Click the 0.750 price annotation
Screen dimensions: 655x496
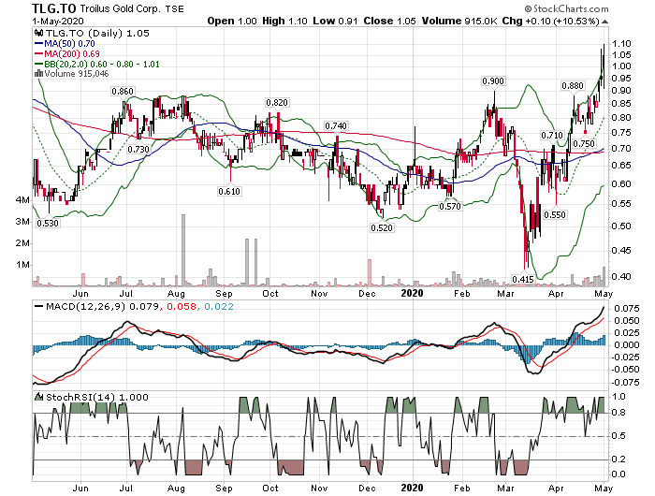coord(584,144)
